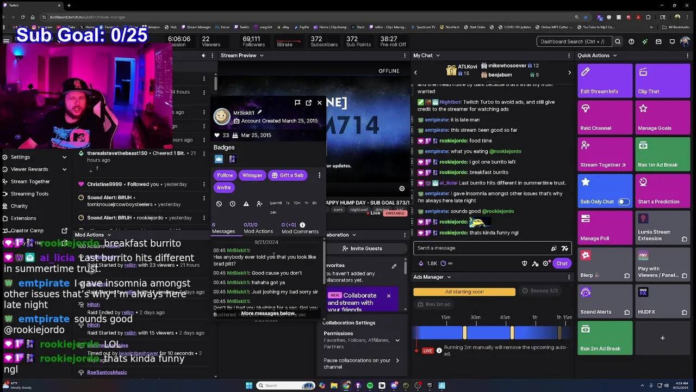Show previous gift leaderboard entry arrow
Viewport: 696px width, 392px height.
pos(415,72)
